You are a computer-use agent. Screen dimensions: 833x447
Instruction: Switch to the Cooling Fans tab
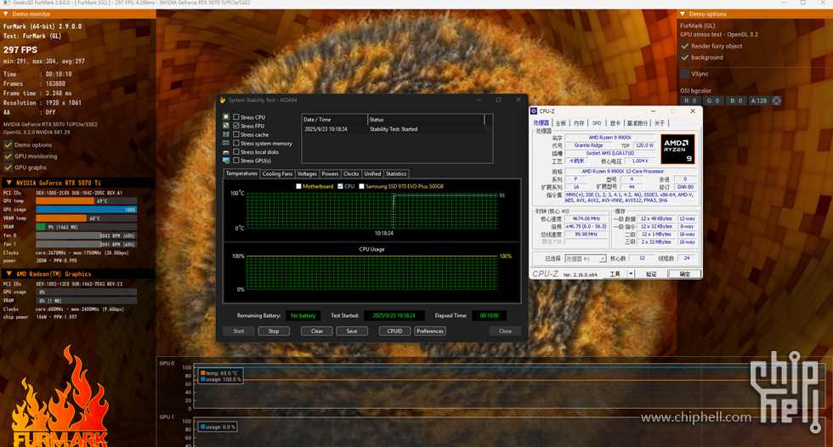click(x=277, y=173)
